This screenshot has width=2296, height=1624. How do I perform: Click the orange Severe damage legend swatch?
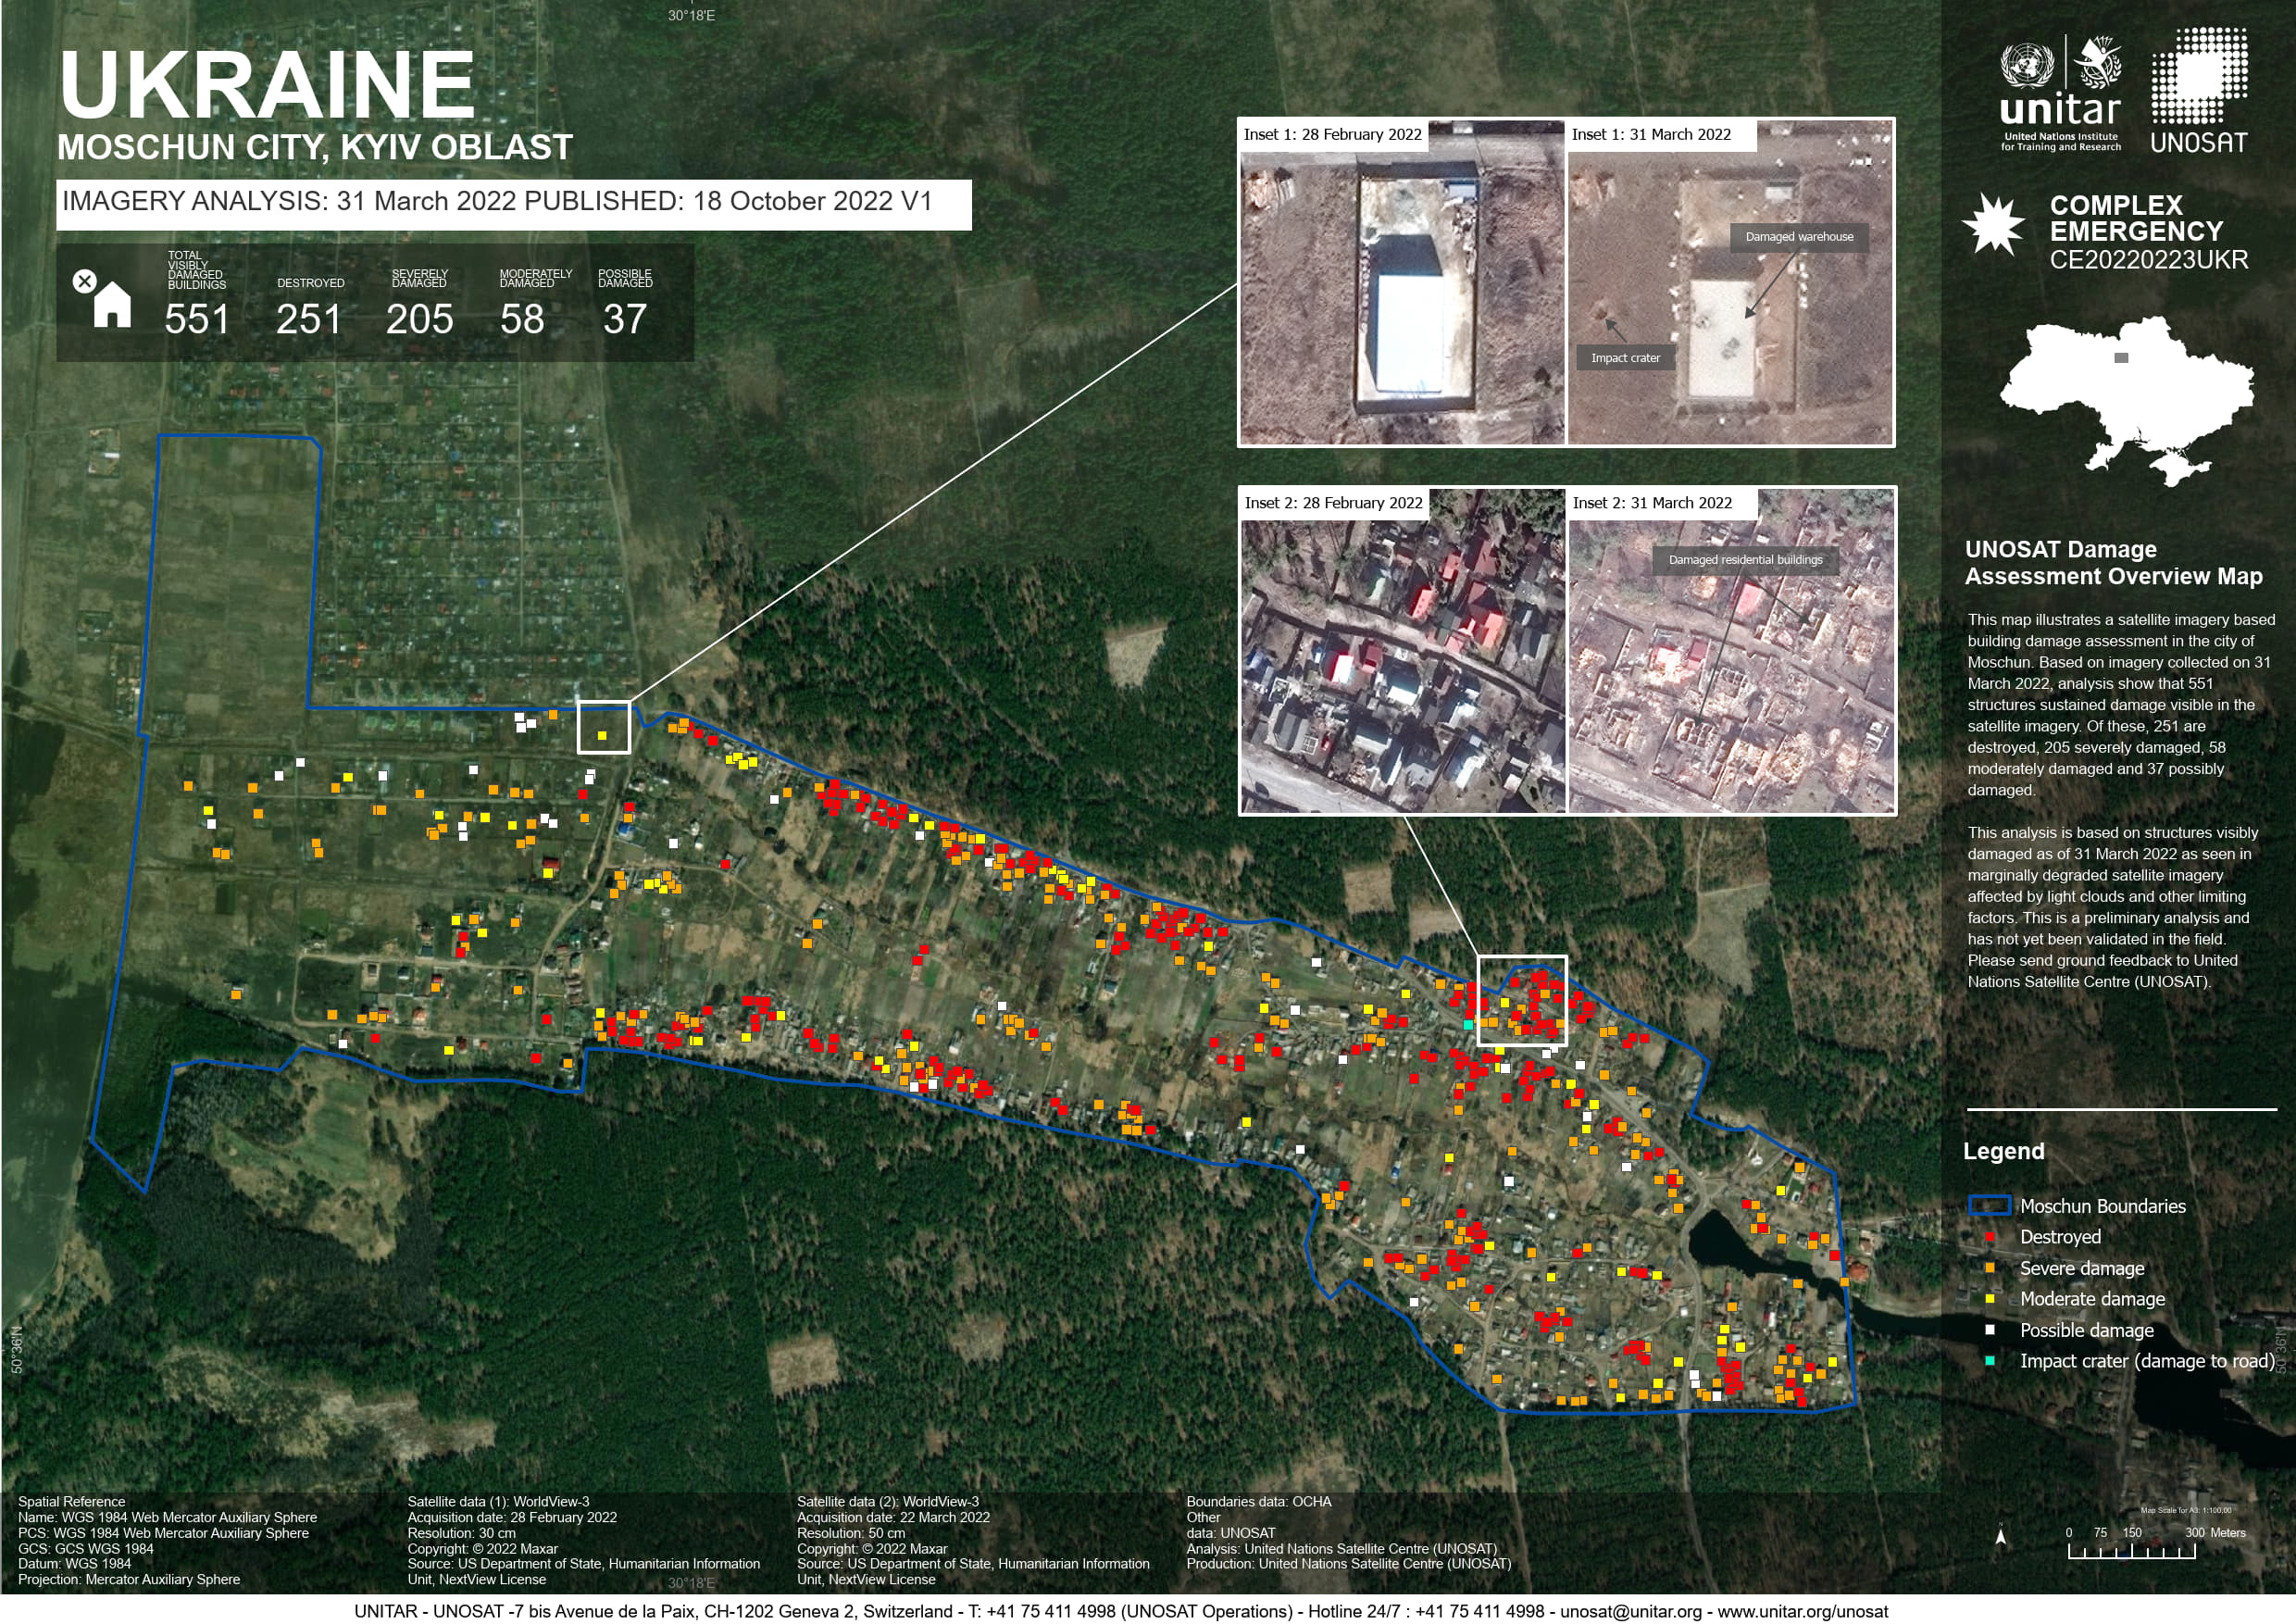point(1989,1268)
